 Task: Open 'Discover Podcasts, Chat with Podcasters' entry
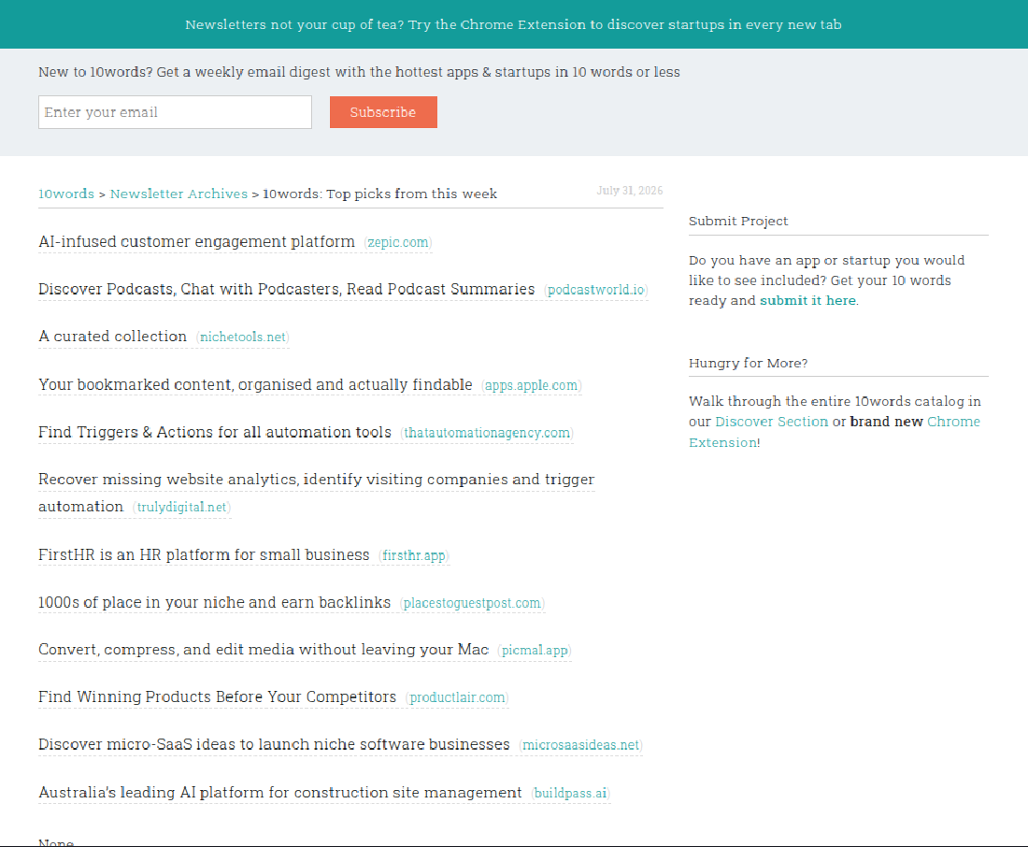pos(287,289)
